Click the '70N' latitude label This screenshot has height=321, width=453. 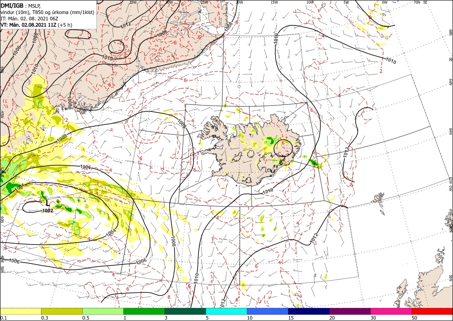tap(417, 2)
